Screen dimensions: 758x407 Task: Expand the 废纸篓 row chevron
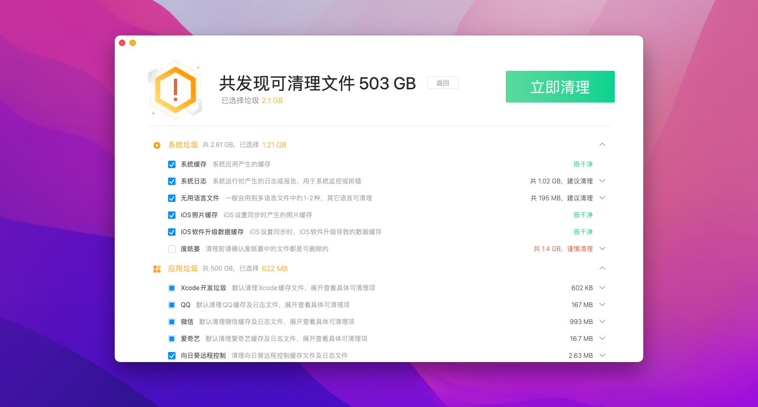(x=602, y=248)
